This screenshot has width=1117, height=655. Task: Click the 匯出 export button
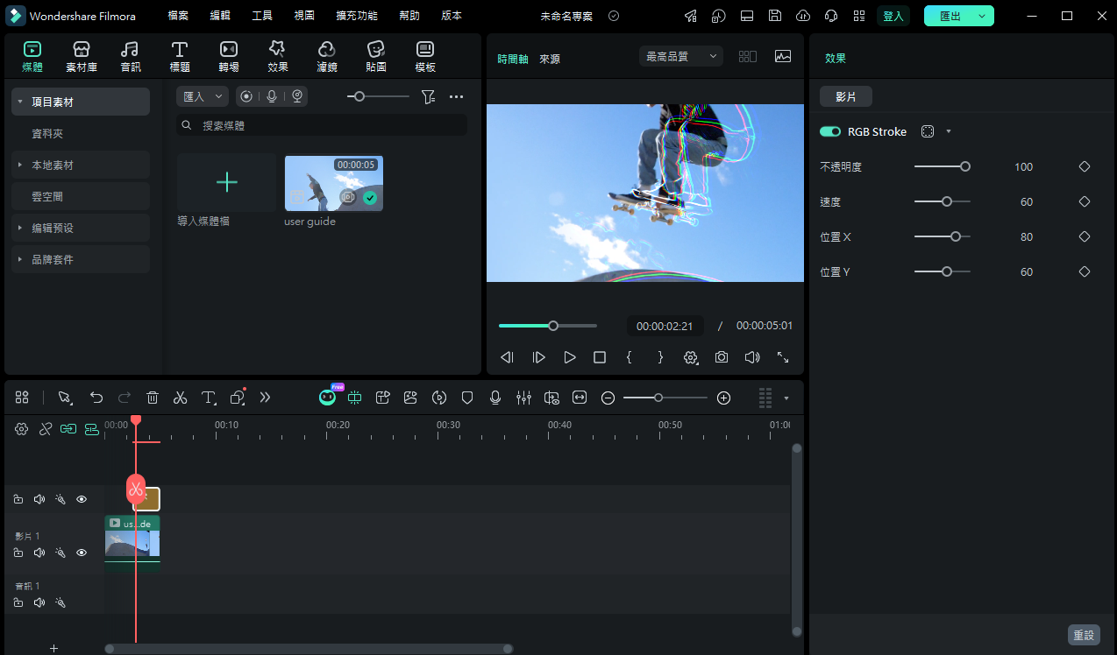950,16
